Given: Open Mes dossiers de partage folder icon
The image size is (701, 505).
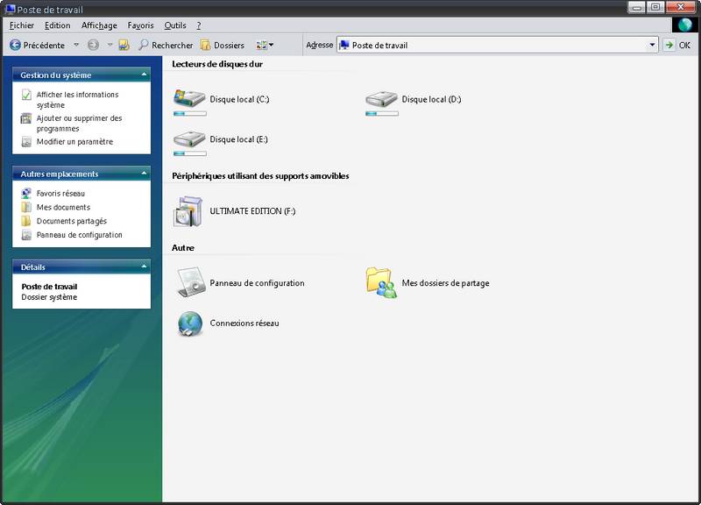Looking at the screenshot, I should click(x=381, y=282).
